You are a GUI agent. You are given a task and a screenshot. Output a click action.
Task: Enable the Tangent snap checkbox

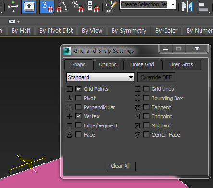(x=146, y=107)
